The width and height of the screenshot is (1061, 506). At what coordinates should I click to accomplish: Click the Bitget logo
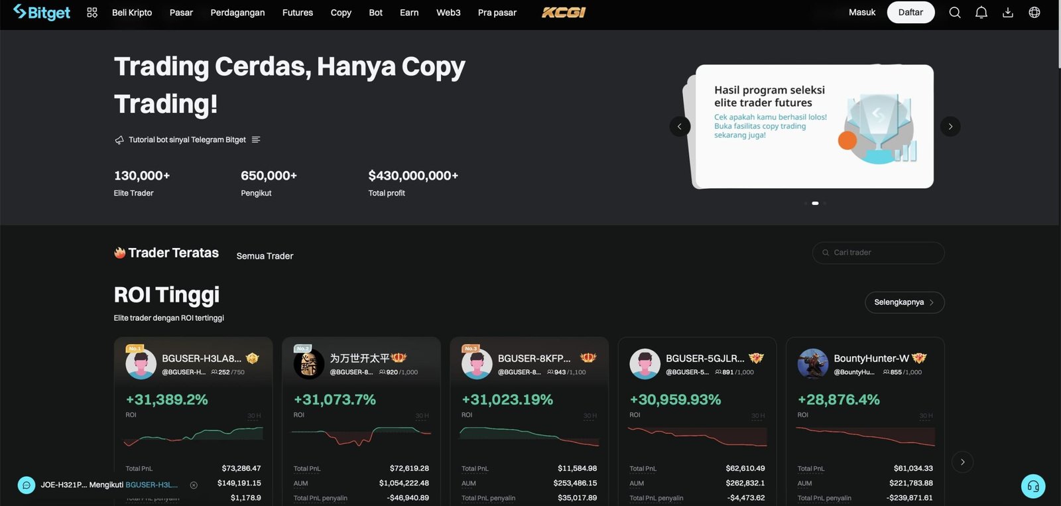42,13
